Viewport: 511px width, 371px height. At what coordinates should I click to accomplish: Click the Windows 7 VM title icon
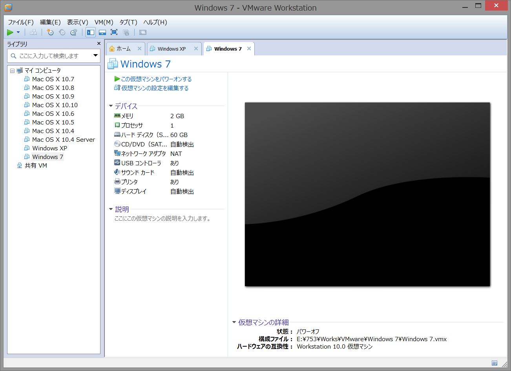[113, 64]
